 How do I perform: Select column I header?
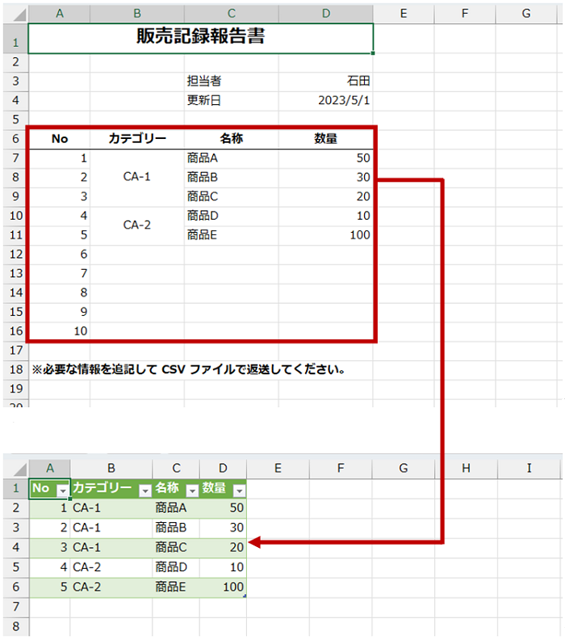point(529,469)
